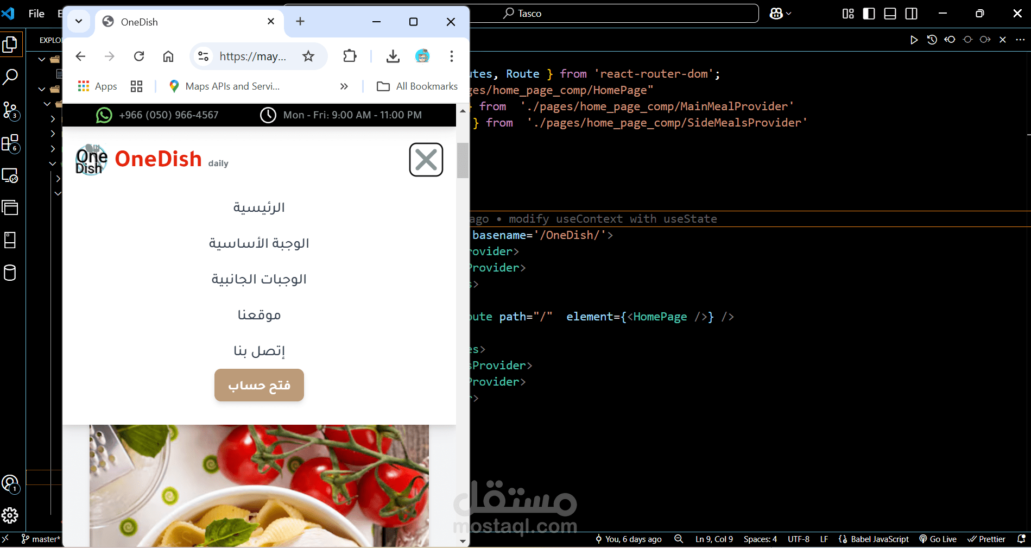Click the Chrome profile avatar icon
The width and height of the screenshot is (1031, 548).
click(x=422, y=56)
